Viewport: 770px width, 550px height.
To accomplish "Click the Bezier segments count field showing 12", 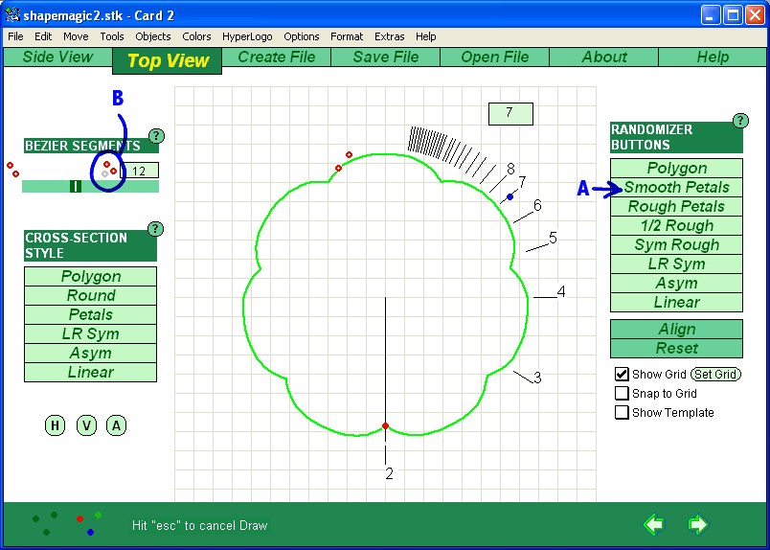I will (140, 171).
